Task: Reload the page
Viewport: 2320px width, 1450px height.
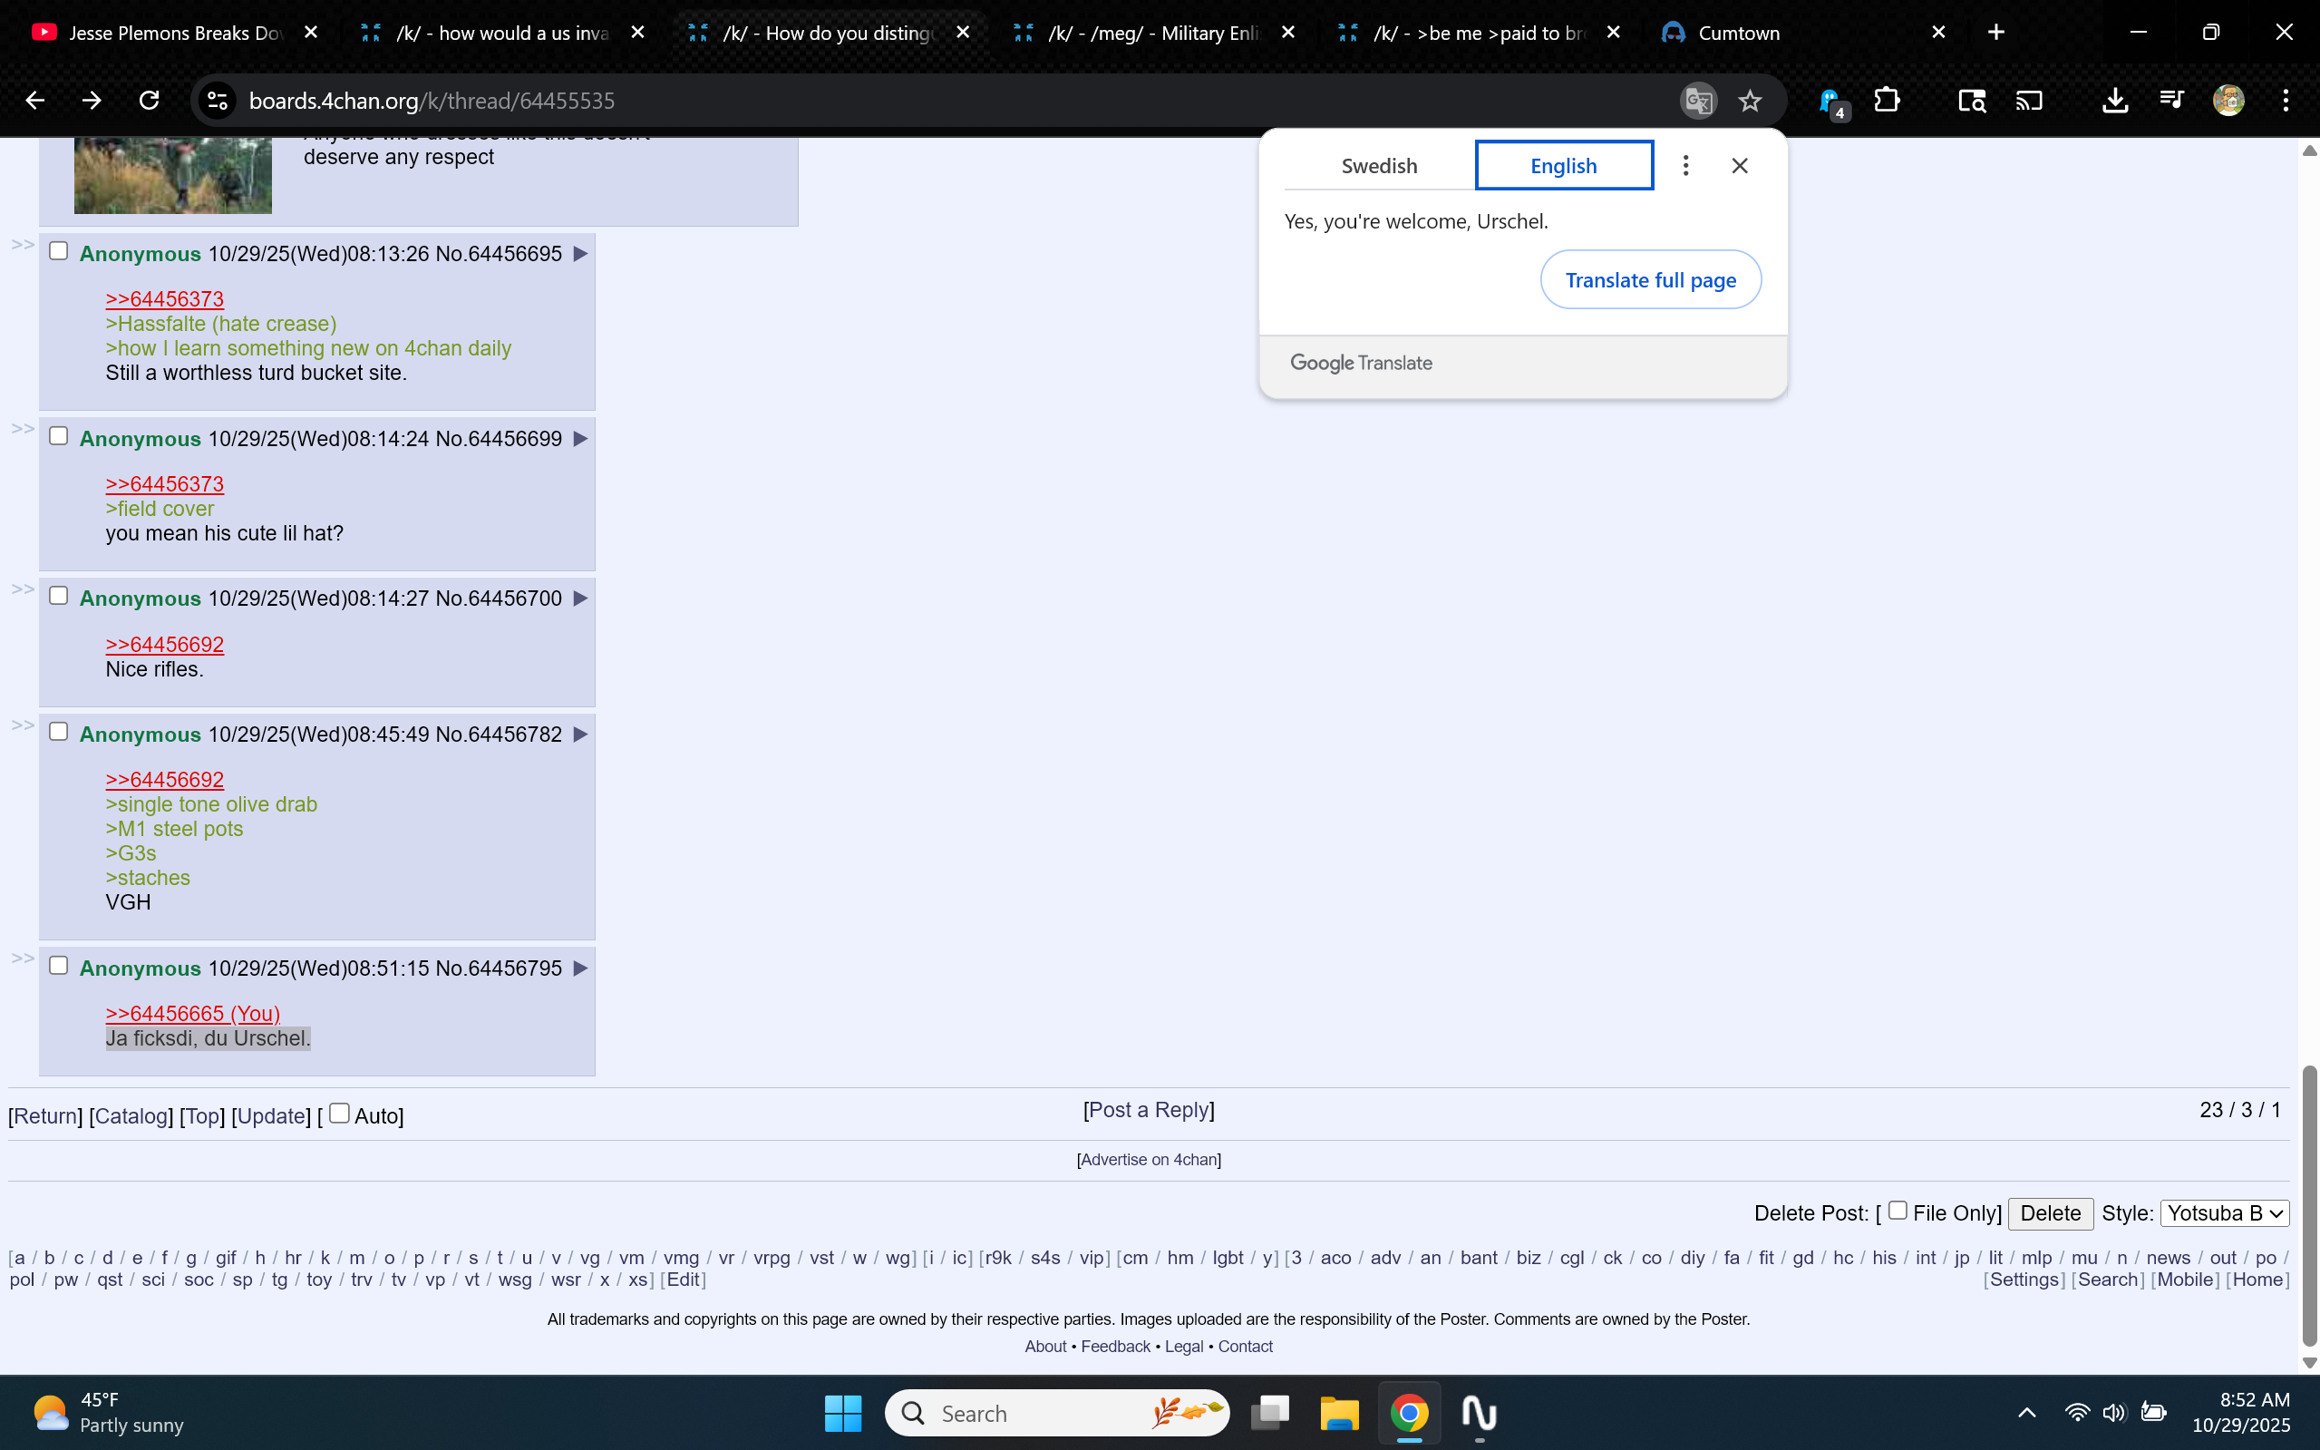Action: point(149,101)
